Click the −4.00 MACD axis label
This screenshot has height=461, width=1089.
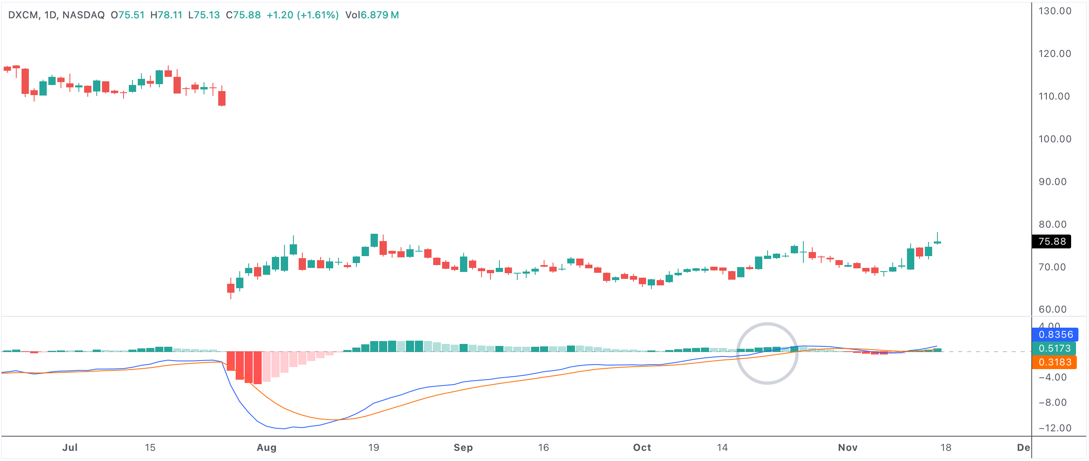click(1053, 377)
